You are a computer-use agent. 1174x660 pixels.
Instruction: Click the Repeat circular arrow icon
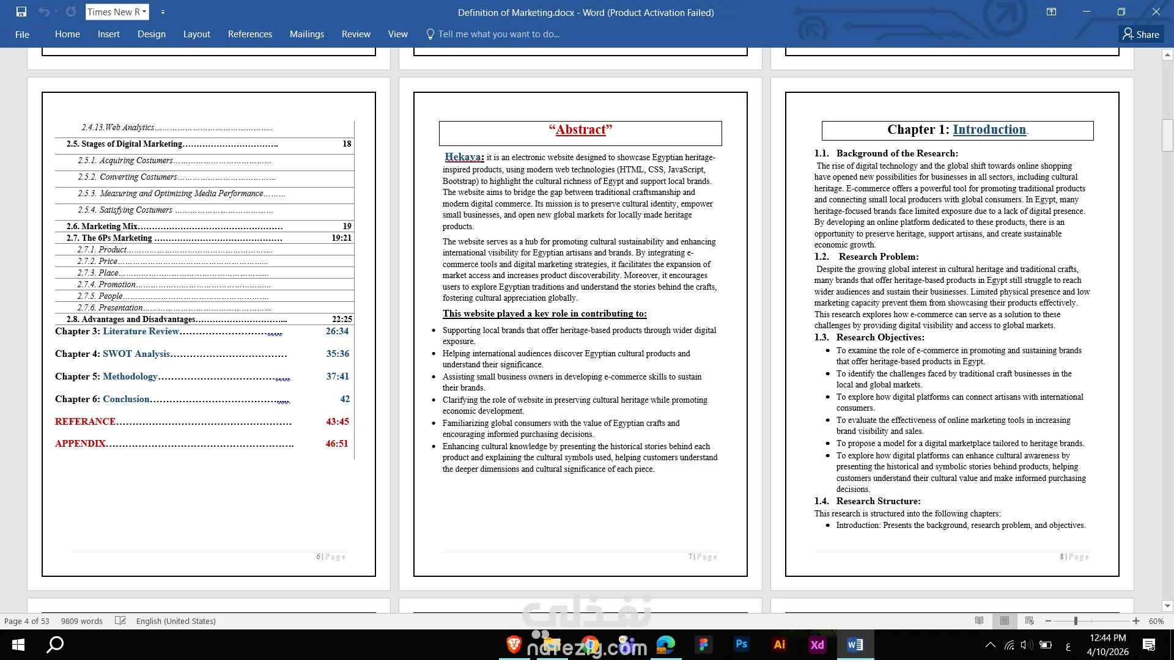(x=71, y=12)
